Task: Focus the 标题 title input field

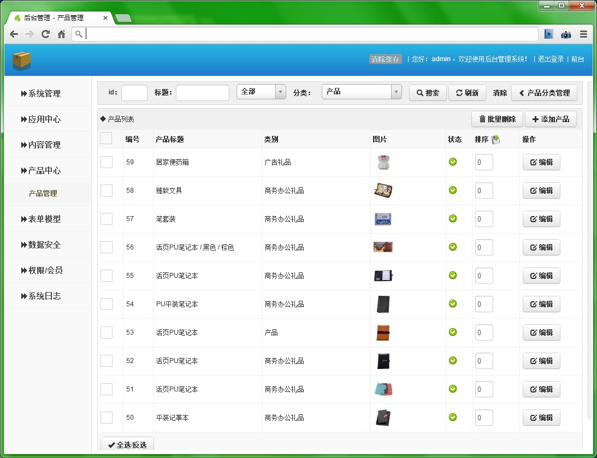Action: [203, 93]
